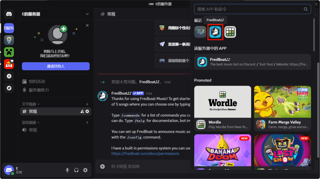This screenshot has height=179, width=320.
Task: Open Discover servers compass icon
Action: coord(9,88)
